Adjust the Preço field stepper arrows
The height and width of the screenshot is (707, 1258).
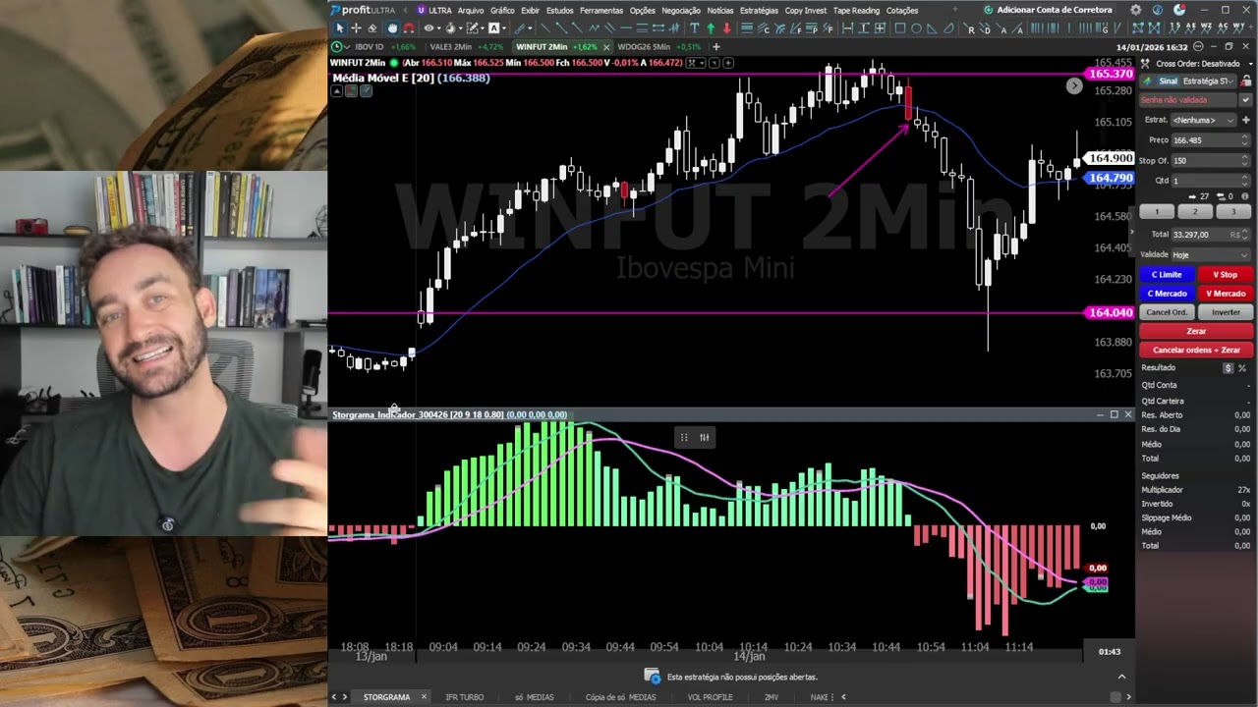(x=1244, y=140)
